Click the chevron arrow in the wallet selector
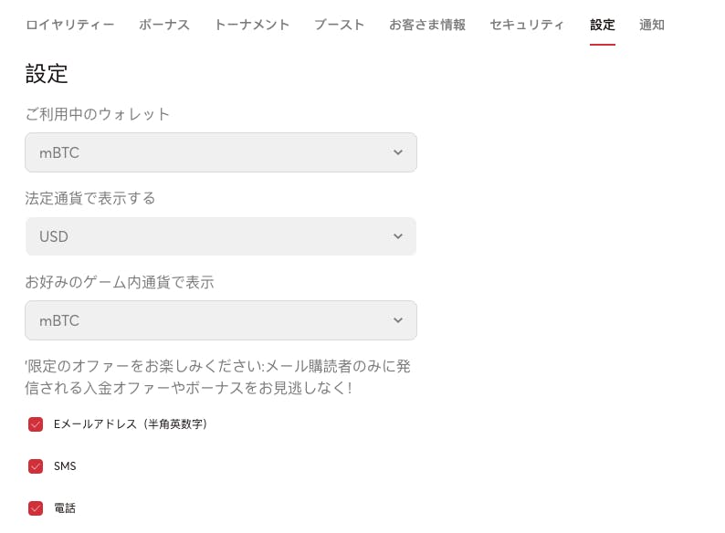Image resolution: width=725 pixels, height=533 pixels. (398, 152)
